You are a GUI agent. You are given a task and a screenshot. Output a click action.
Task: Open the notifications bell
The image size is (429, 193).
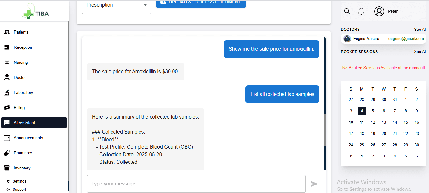(361, 12)
